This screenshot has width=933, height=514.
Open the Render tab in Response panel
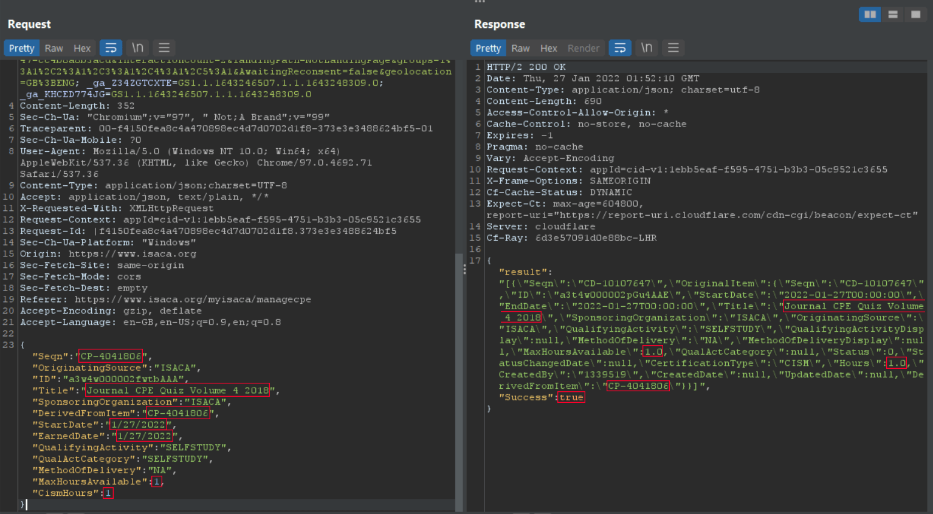click(584, 48)
